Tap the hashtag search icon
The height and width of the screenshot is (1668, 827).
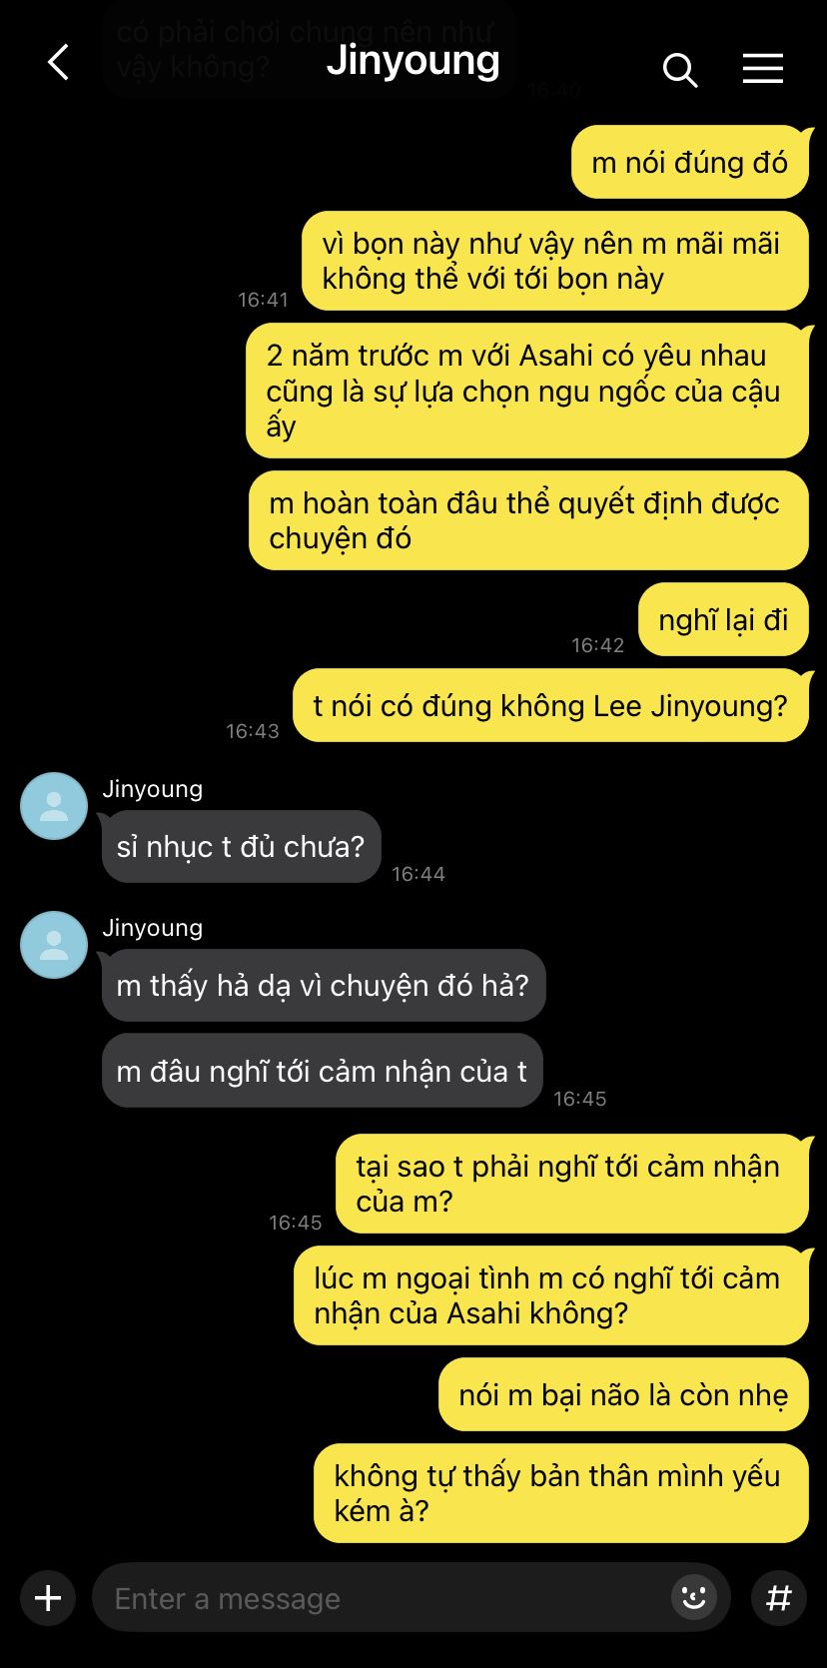tap(779, 1598)
